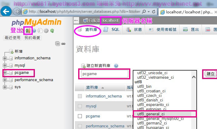
Task: Switch to the SQL tab
Action: point(112,30)
